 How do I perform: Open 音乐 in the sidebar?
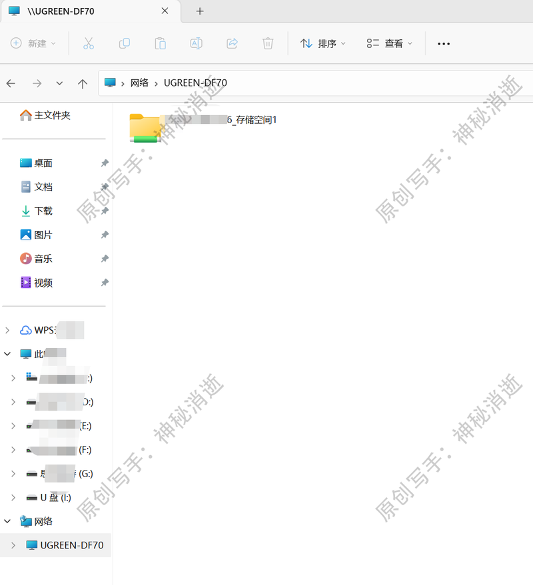click(36, 258)
